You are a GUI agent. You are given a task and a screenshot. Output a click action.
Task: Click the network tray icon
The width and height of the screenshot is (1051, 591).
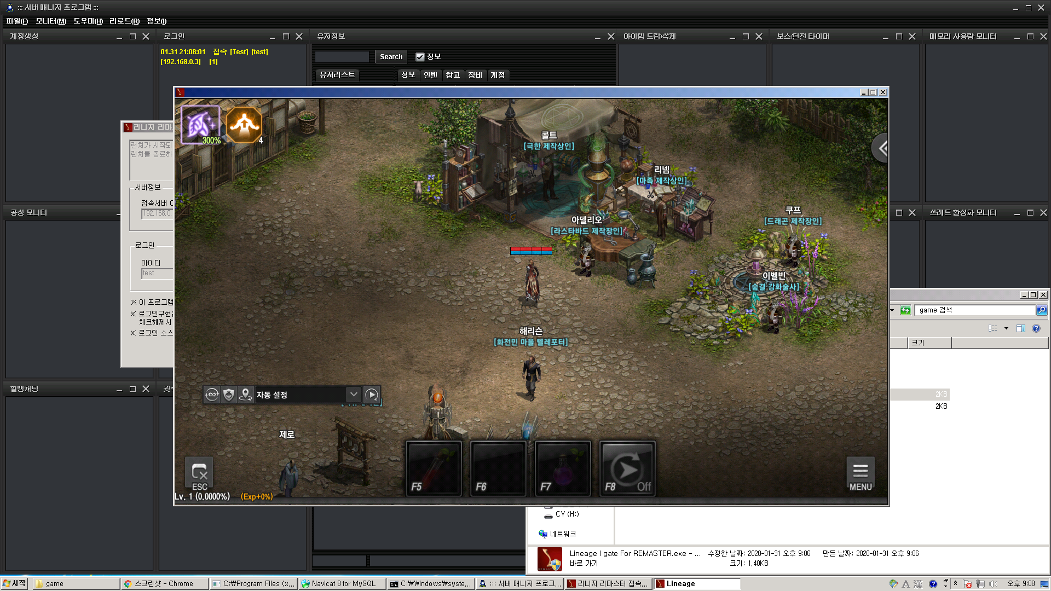[980, 584]
